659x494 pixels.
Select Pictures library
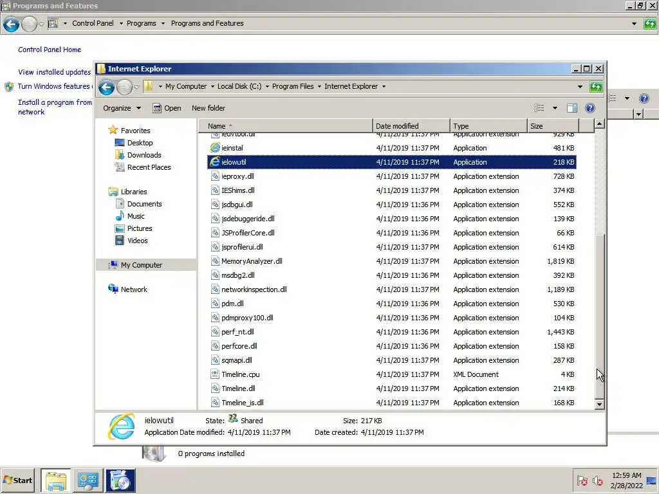point(140,228)
